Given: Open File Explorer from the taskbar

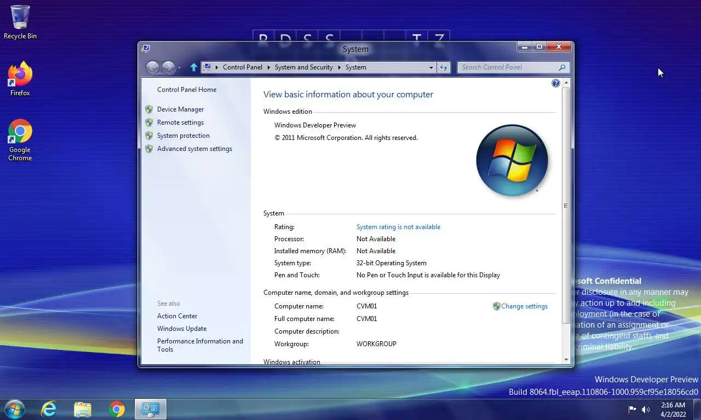Looking at the screenshot, I should click(83, 409).
